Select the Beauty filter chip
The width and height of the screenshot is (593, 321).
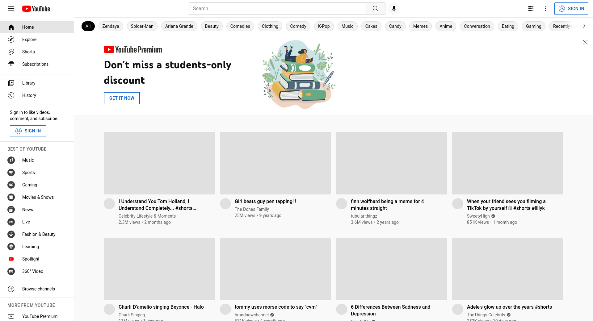(212, 26)
